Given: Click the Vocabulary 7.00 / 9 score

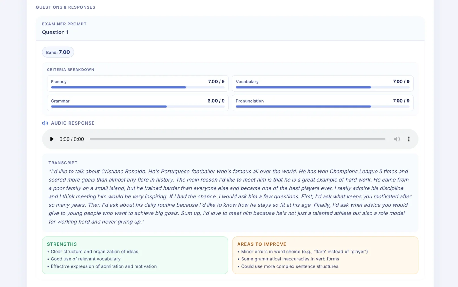Looking at the screenshot, I should coord(401,81).
